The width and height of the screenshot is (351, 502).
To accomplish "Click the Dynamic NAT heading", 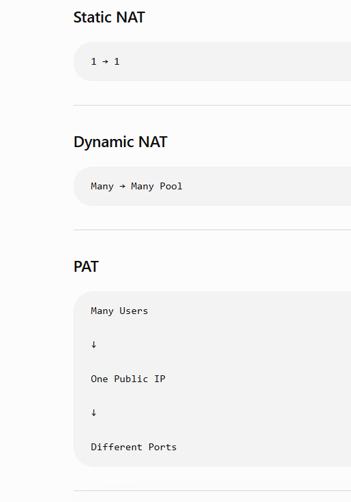I will click(x=121, y=142).
